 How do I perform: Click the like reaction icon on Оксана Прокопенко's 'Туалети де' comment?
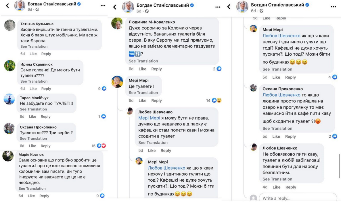(x=99, y=146)
